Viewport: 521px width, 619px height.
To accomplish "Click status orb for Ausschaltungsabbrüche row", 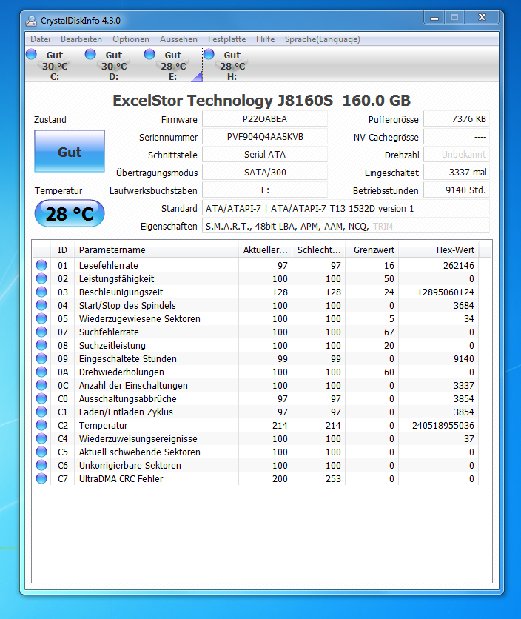I will click(41, 398).
